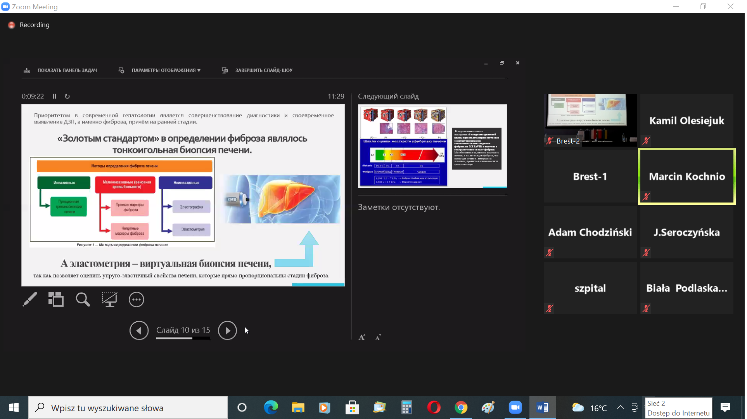
Task: Click Kamil Olesiejuk's muted microphone icon
Action: (x=646, y=141)
